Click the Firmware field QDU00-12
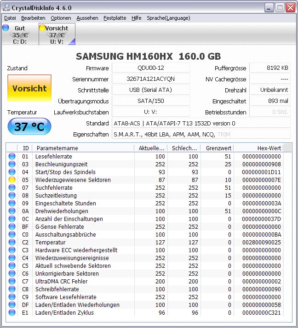This screenshot has height=328, width=298. click(x=151, y=68)
